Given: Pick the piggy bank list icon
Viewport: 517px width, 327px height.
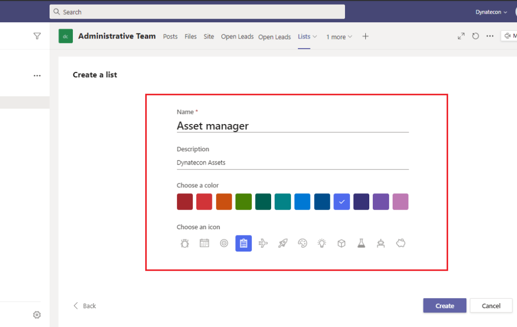Looking at the screenshot, I should tap(401, 243).
